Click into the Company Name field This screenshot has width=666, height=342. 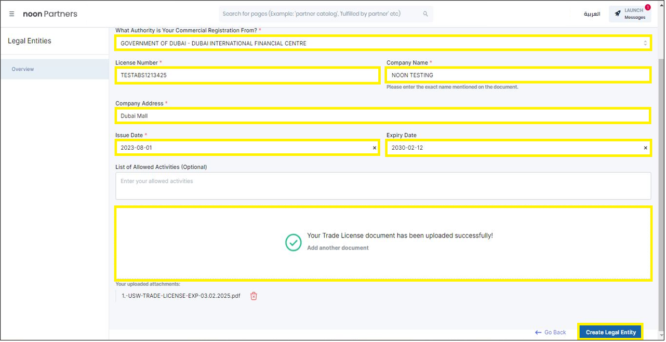[x=517, y=75]
